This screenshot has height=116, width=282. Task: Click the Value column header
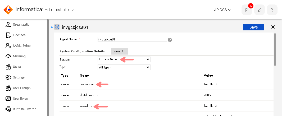[208, 76]
